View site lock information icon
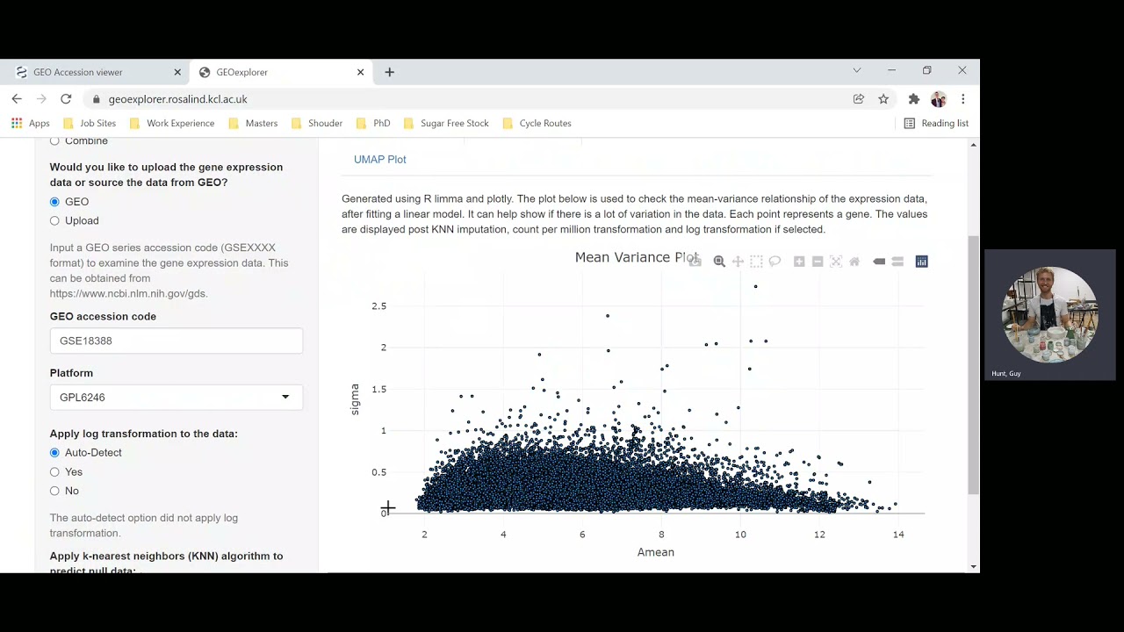This screenshot has height=632, width=1124. point(97,99)
